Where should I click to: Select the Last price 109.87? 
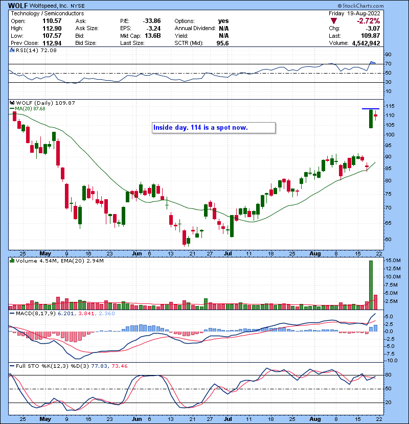(371, 36)
